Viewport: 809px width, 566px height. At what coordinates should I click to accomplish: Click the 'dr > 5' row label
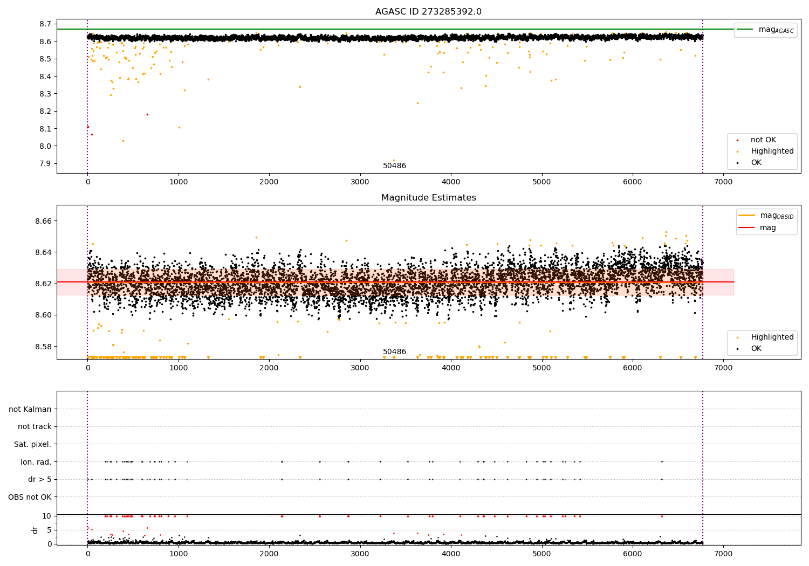[x=40, y=479]
